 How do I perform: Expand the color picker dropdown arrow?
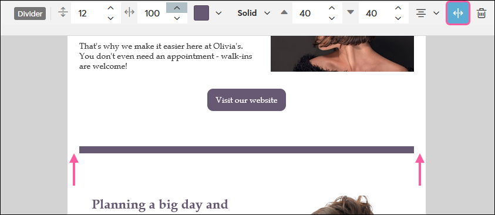pyautogui.click(x=218, y=14)
